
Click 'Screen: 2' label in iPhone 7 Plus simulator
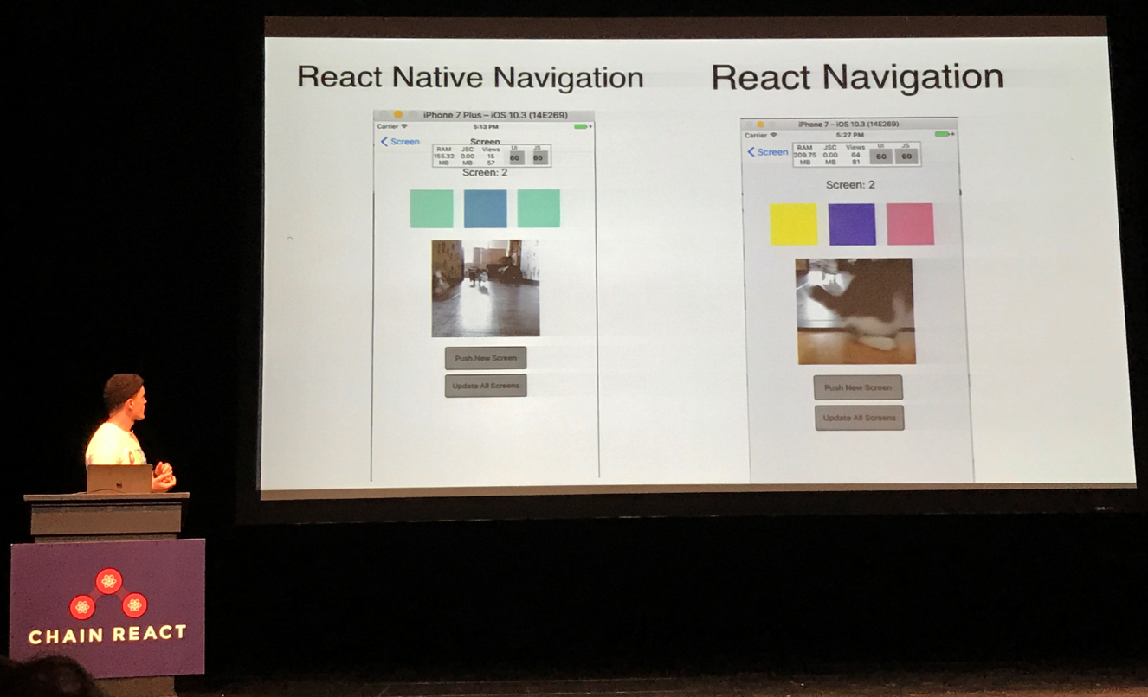point(485,173)
